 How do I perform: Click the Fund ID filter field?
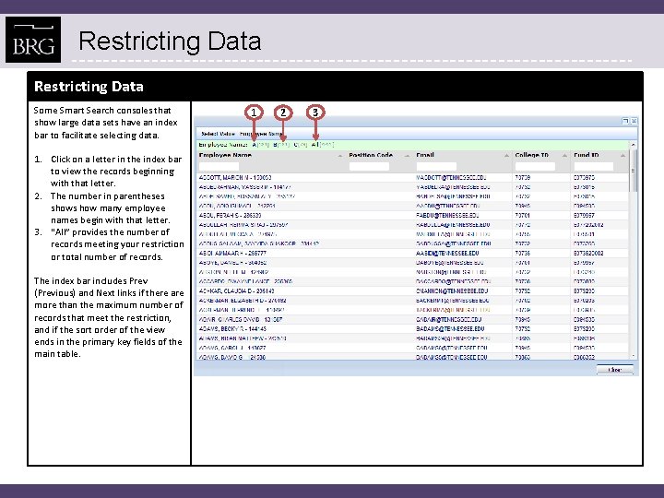593,166
